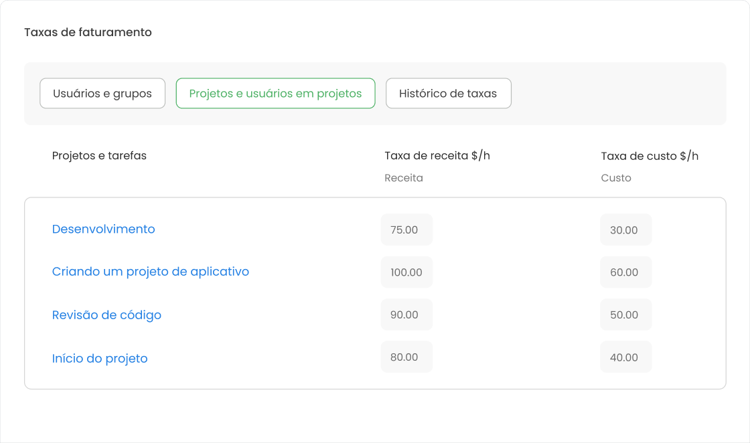Open the Revisão de código task link
Image resolution: width=750 pixels, height=443 pixels.
pyautogui.click(x=106, y=315)
